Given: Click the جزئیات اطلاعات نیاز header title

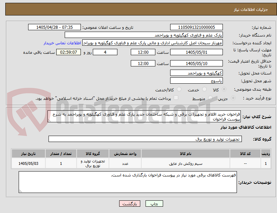Looking at the screenshot, I should (251, 9).
